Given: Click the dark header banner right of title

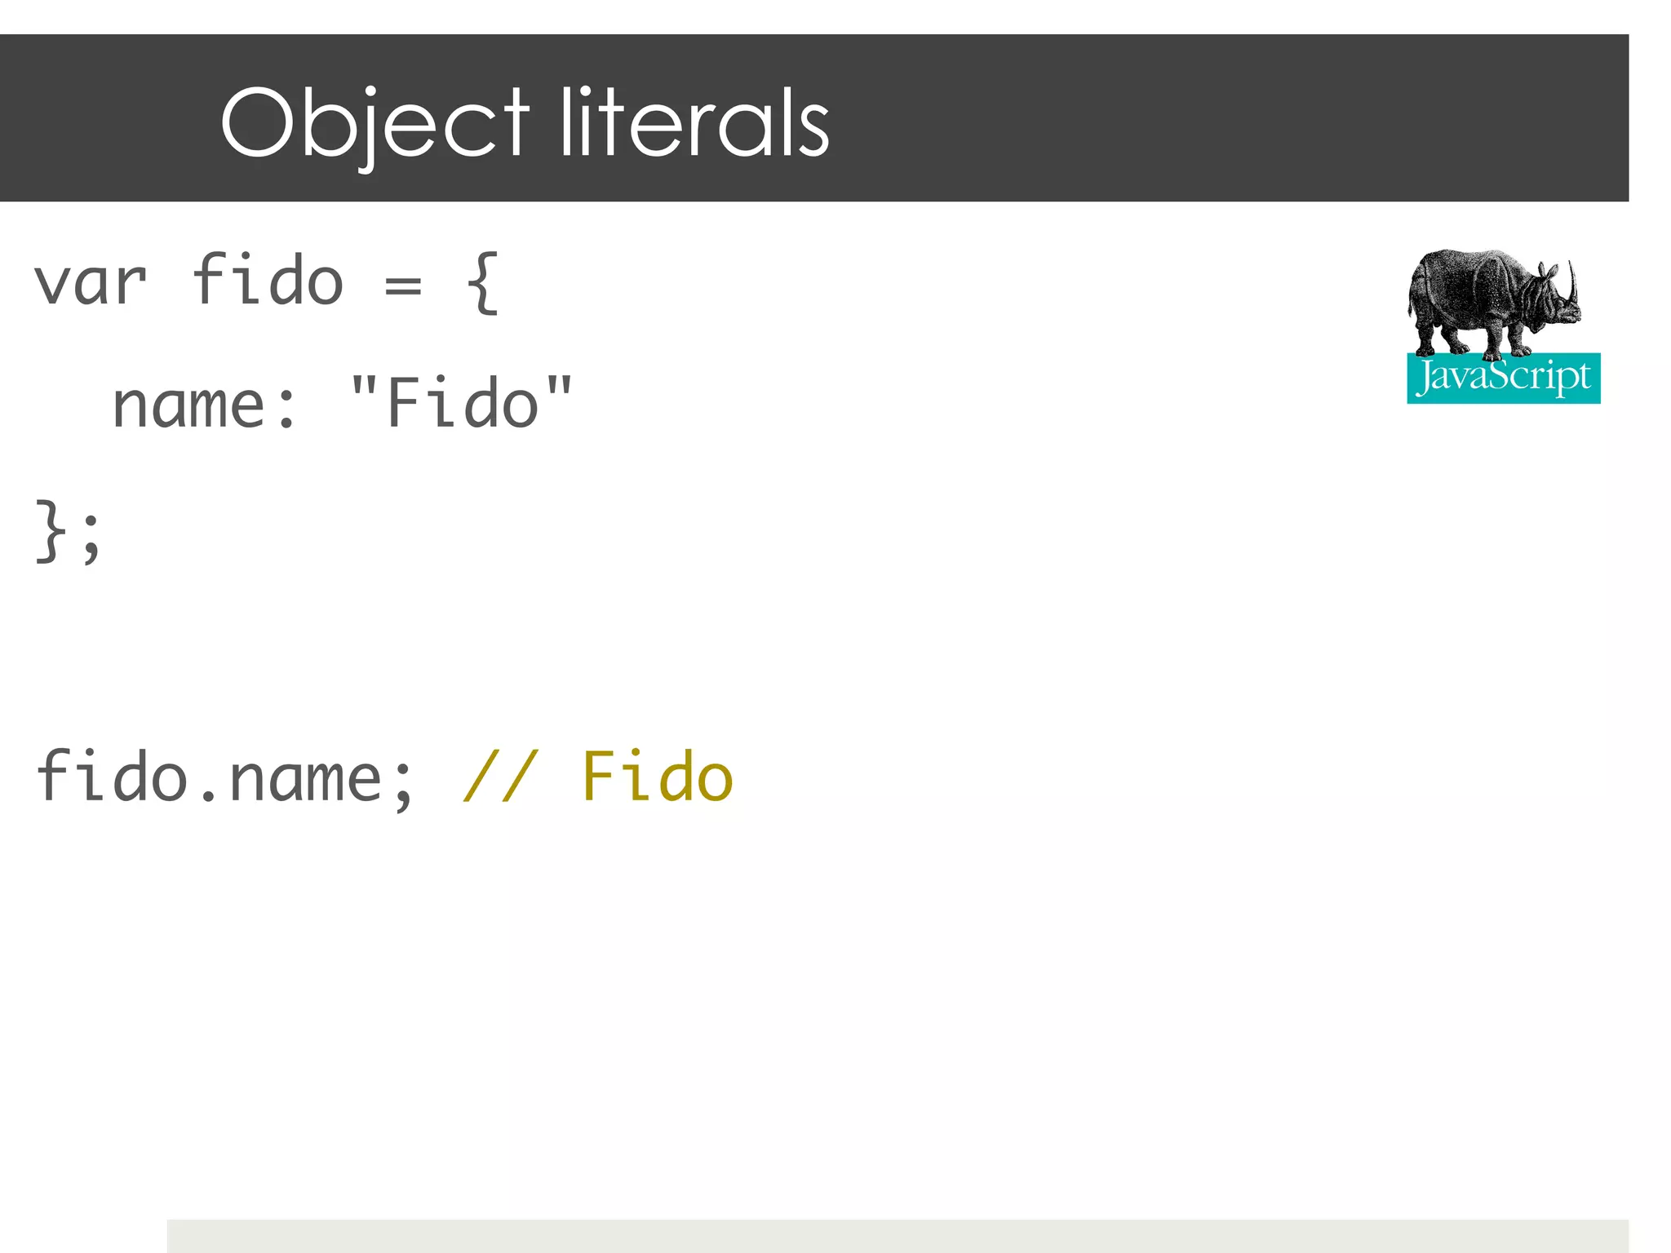Looking at the screenshot, I should [x=1224, y=118].
